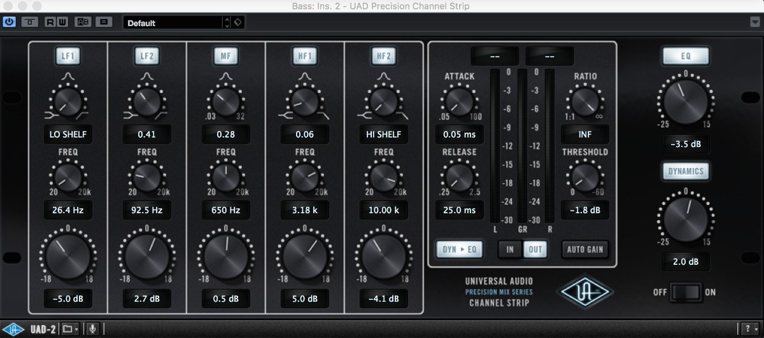764x338 pixels.
Task: Click the HF1 gain knob
Action: click(305, 256)
